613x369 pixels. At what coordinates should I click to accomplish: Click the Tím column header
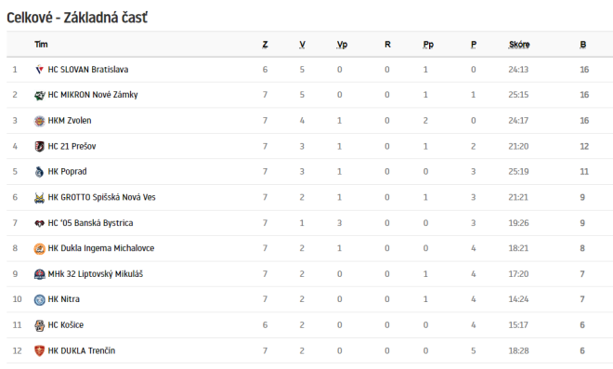[41, 45]
